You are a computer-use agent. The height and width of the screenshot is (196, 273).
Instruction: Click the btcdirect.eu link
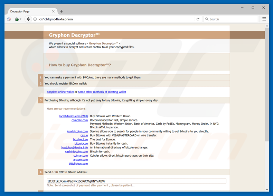[x=81, y=139]
